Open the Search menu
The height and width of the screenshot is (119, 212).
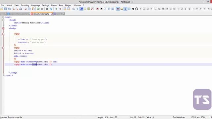coord(9,5)
